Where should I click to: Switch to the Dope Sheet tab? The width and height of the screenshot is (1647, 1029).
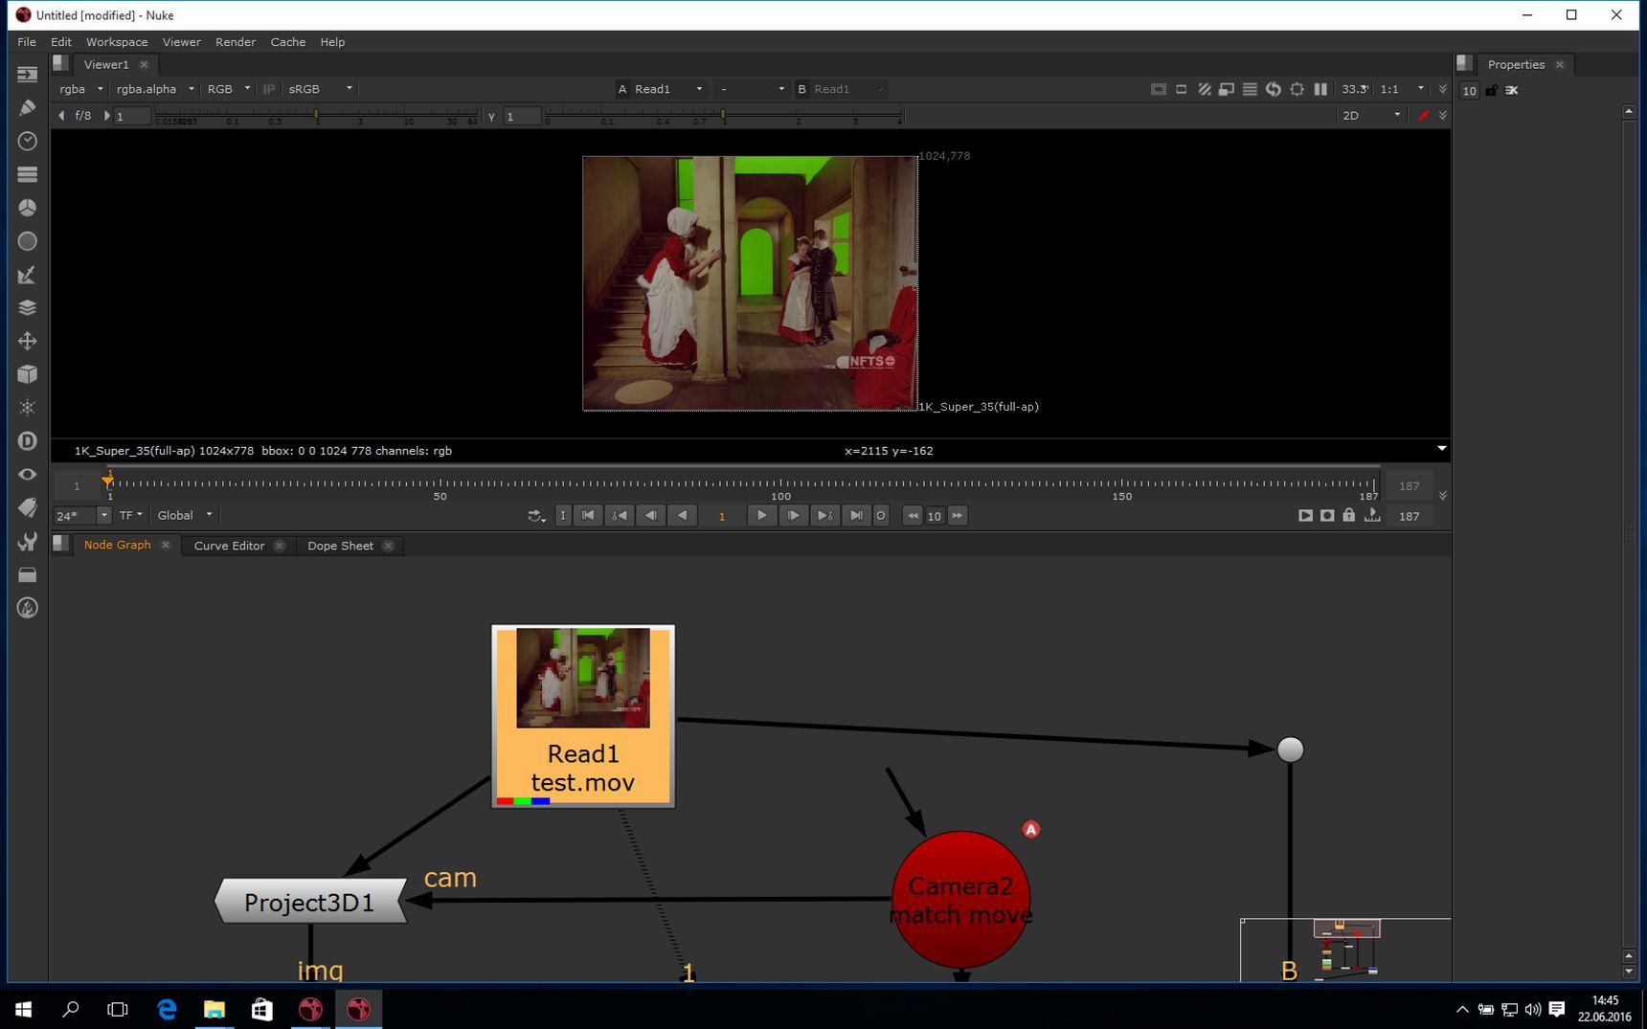point(340,546)
